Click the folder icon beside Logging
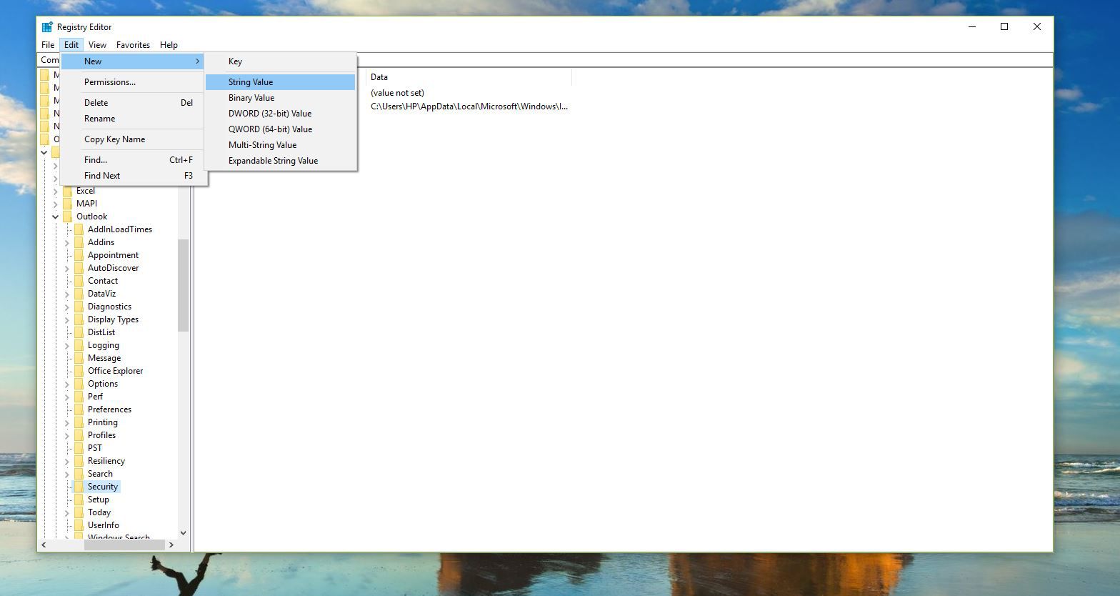 coord(79,345)
